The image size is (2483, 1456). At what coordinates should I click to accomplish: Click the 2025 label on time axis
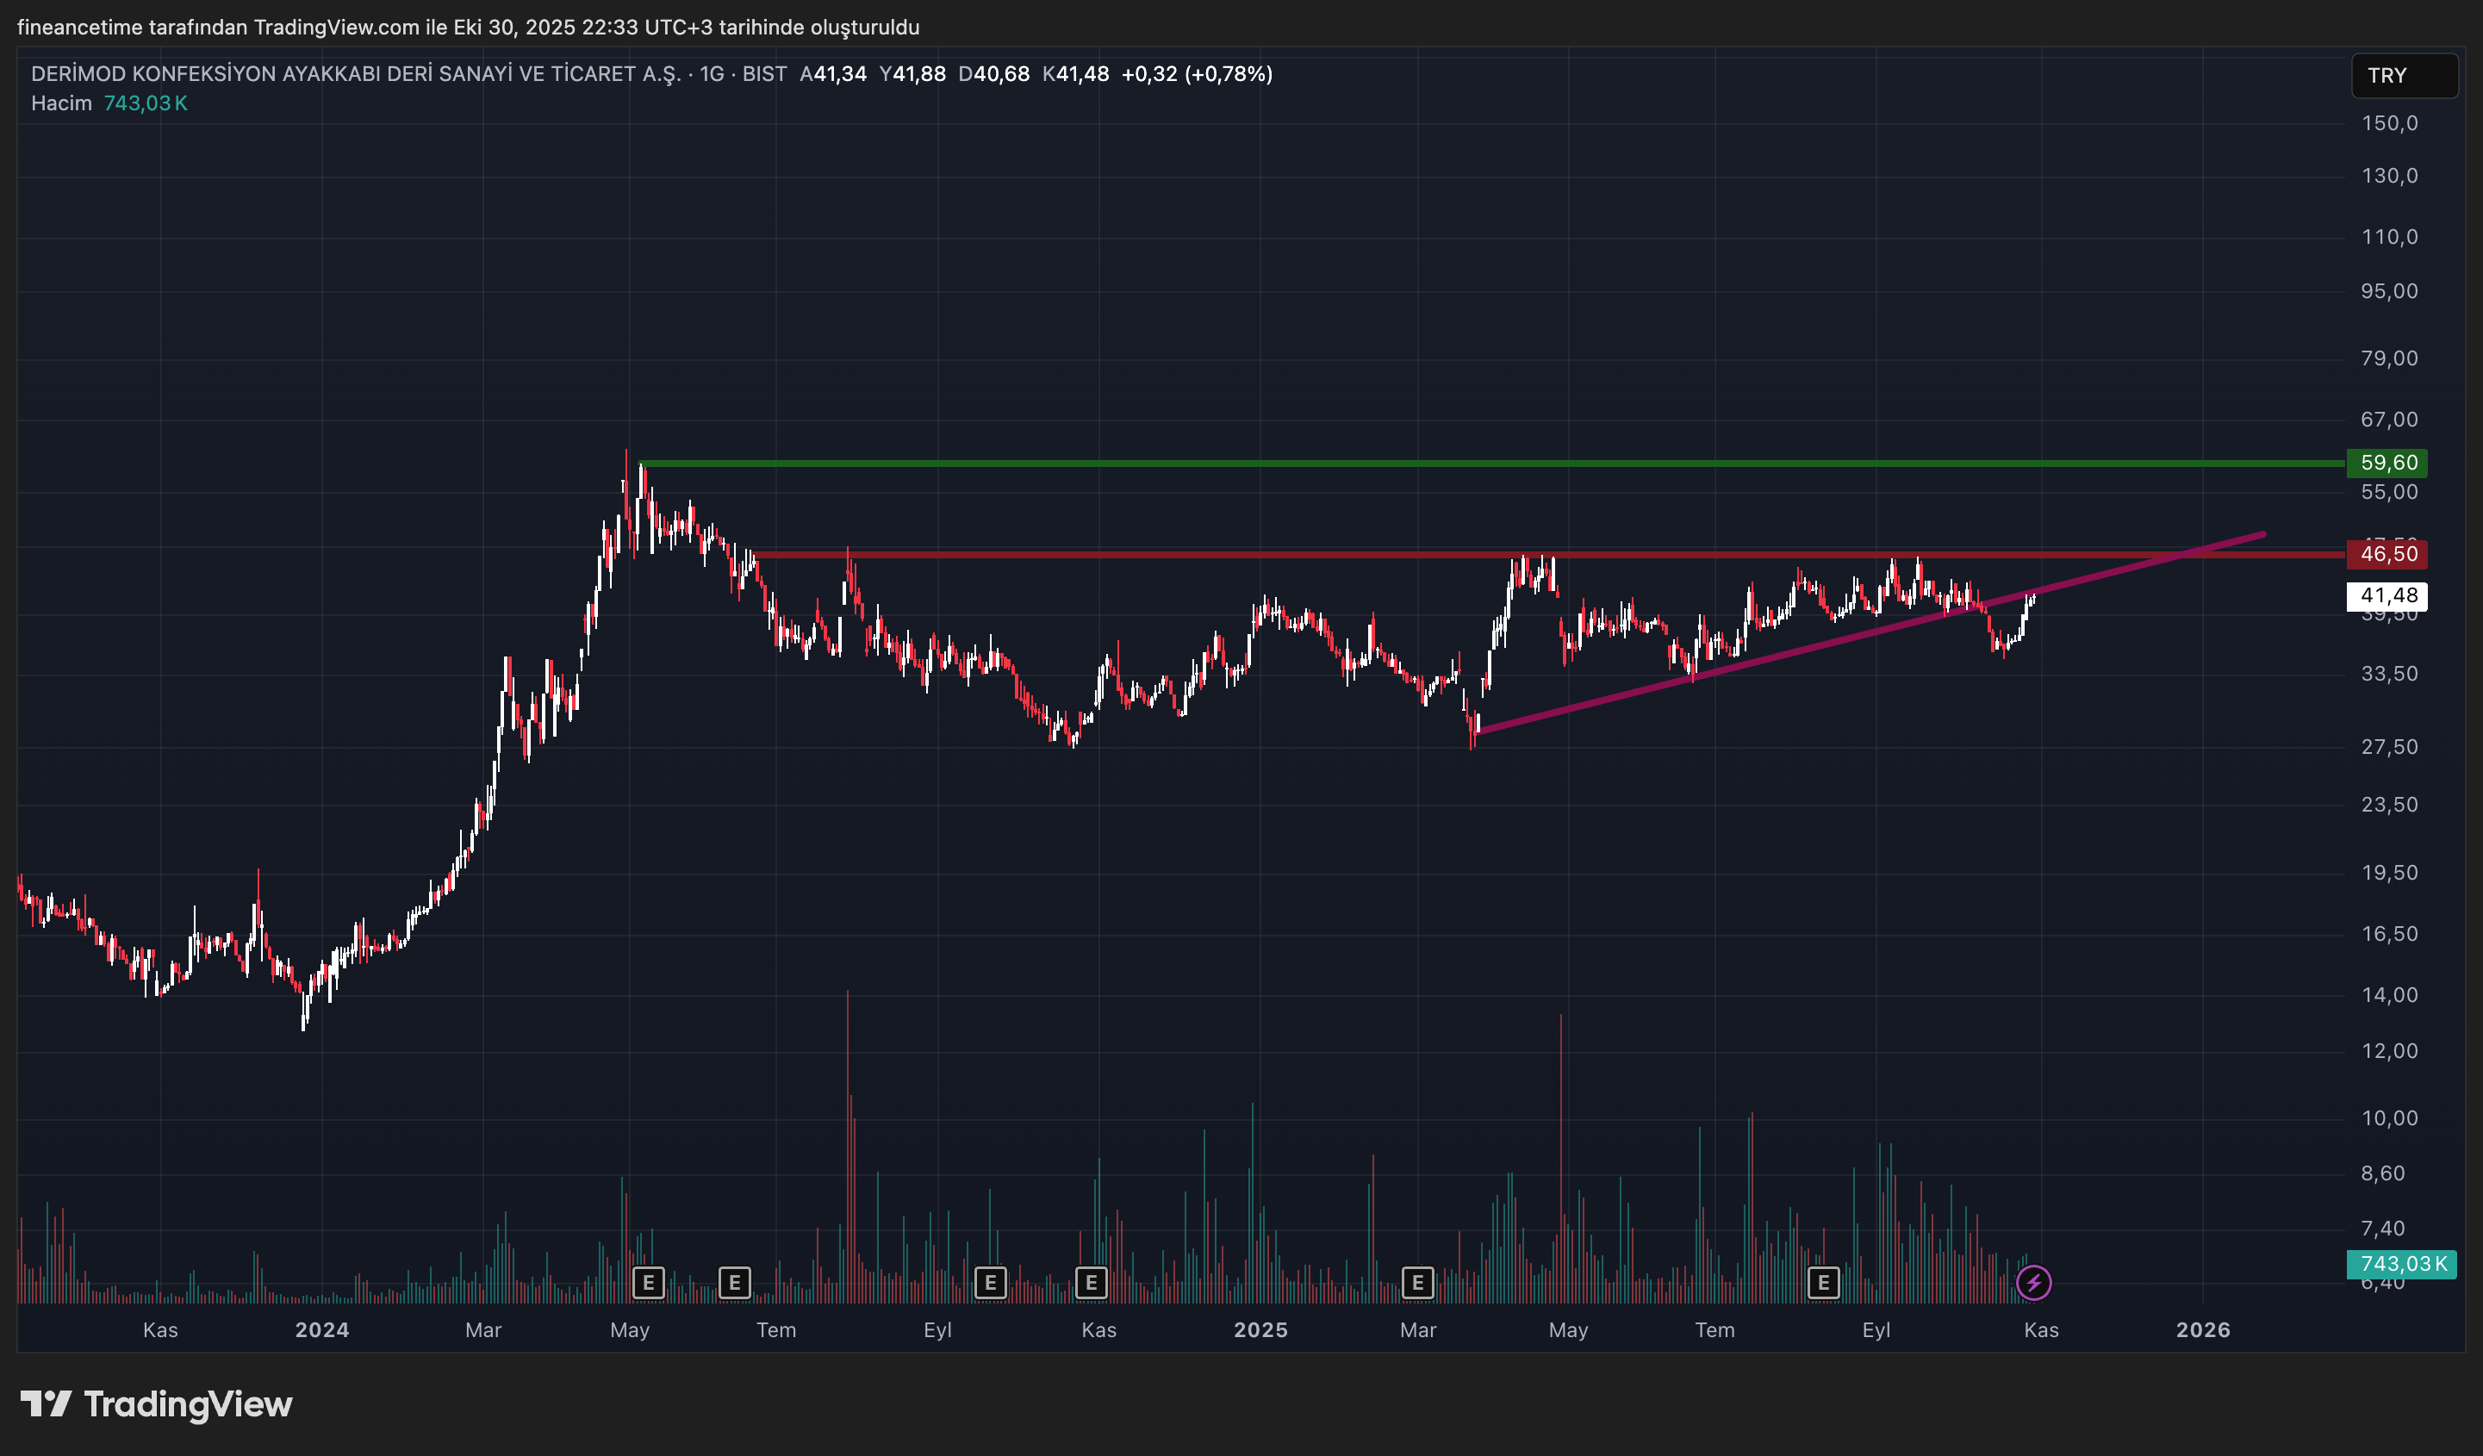(1260, 1330)
